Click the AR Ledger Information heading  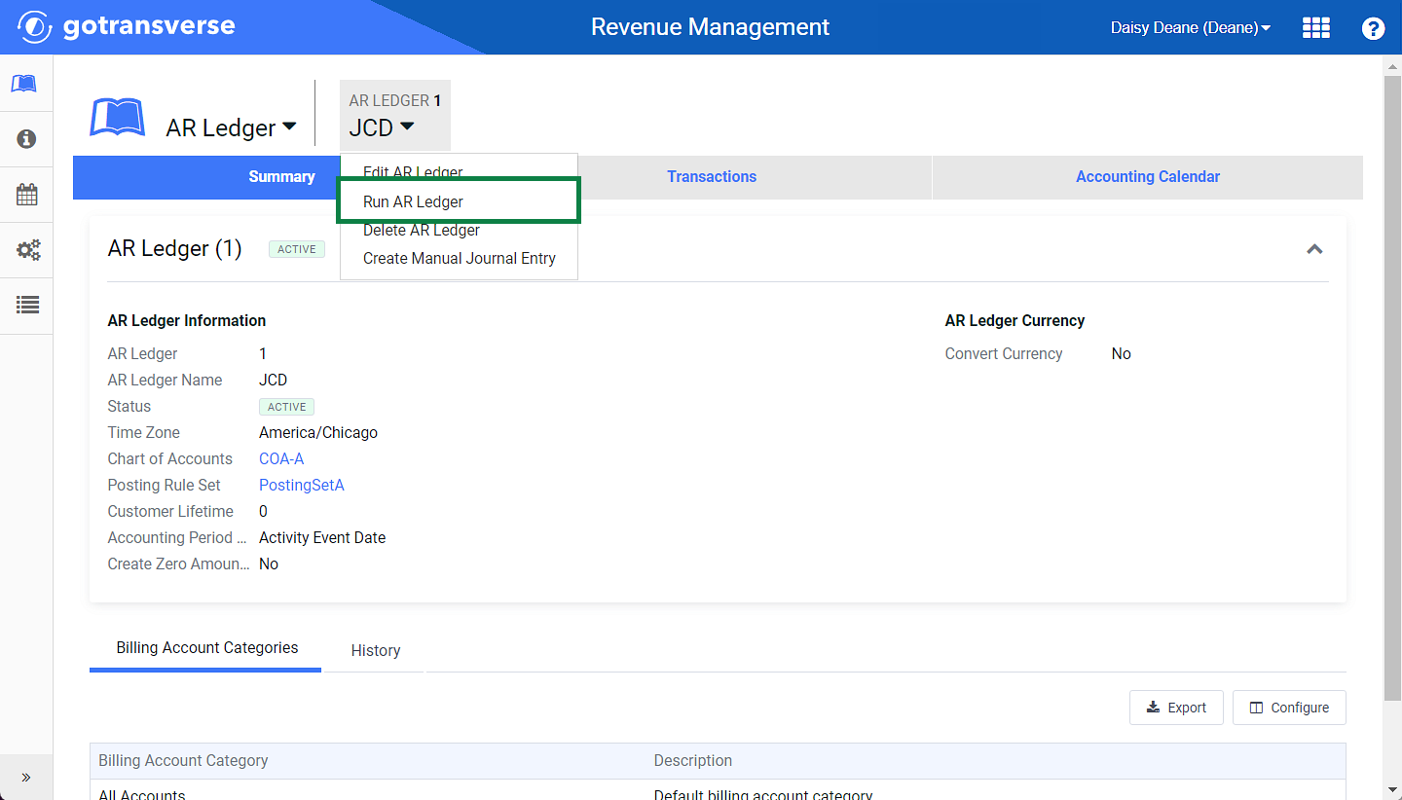[187, 320]
